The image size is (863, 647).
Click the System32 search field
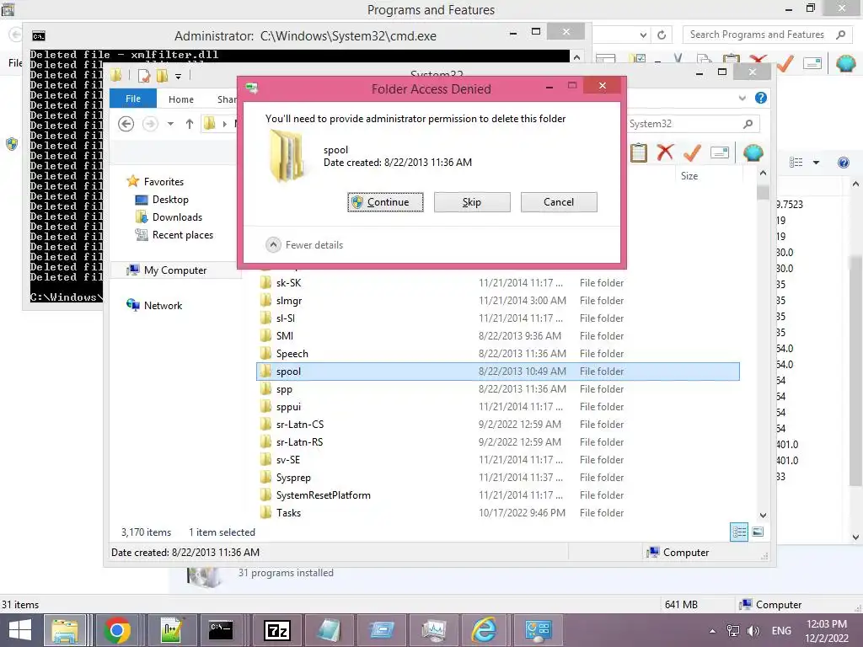click(x=694, y=124)
